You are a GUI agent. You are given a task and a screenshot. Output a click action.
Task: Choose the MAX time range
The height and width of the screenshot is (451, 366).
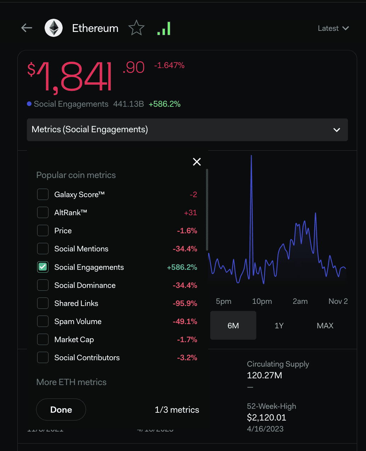pos(325,325)
